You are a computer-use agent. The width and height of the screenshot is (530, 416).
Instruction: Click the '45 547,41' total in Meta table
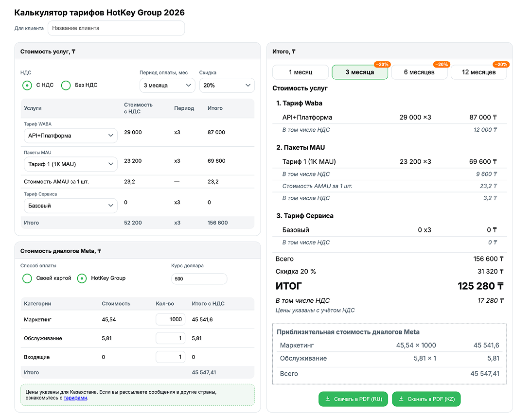pyautogui.click(x=204, y=372)
